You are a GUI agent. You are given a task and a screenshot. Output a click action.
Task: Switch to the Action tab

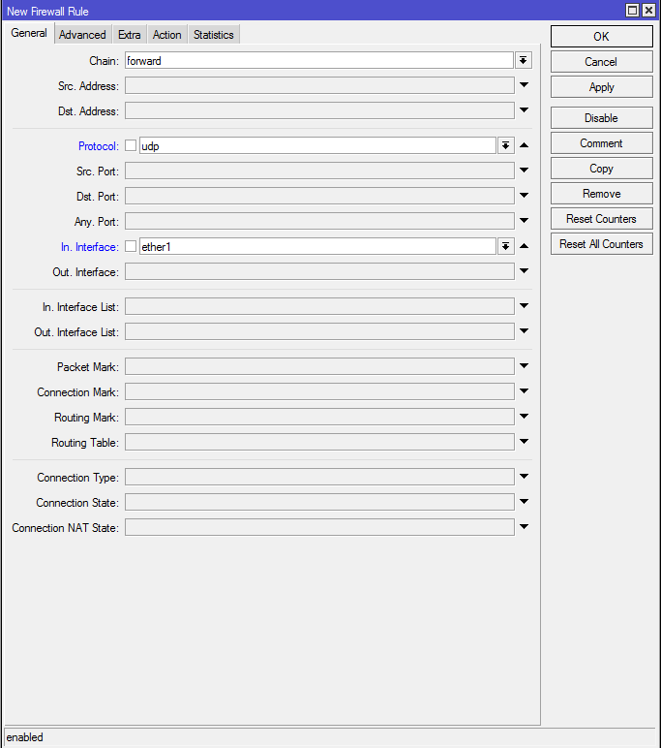166,35
